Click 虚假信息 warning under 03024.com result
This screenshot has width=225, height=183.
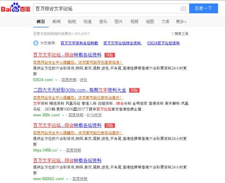coord(78,62)
